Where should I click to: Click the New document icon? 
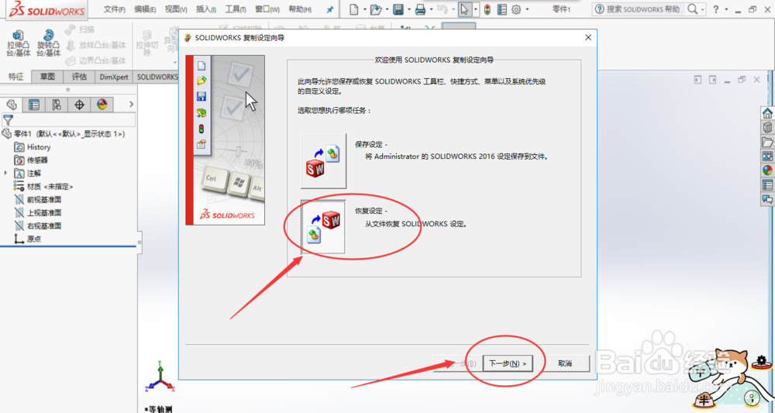354,9
